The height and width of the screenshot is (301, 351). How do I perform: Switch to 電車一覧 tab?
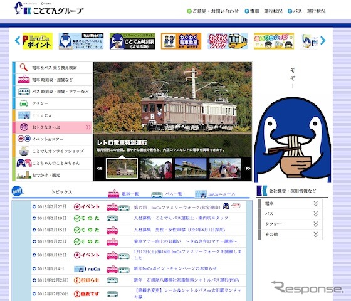tap(123, 194)
